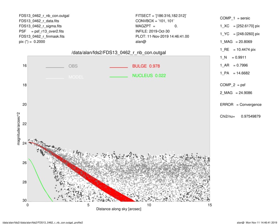The image size is (280, 224).
Task: Click the FITSECT '[186:316,182:312]' line
Action: tap(161, 16)
